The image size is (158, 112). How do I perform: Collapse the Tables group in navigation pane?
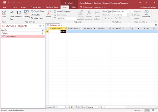tap(42, 33)
